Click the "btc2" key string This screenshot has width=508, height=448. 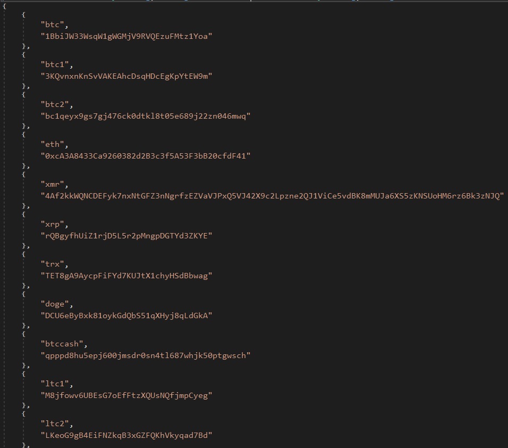click(x=55, y=104)
